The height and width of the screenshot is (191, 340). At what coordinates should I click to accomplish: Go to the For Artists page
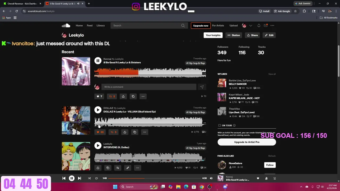coord(218,25)
